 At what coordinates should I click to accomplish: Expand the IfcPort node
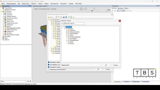(x=67, y=35)
